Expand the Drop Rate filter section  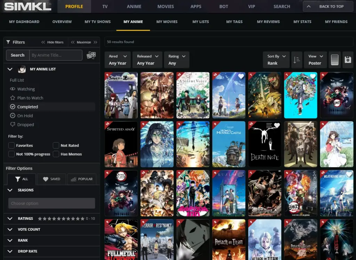(x=10, y=251)
